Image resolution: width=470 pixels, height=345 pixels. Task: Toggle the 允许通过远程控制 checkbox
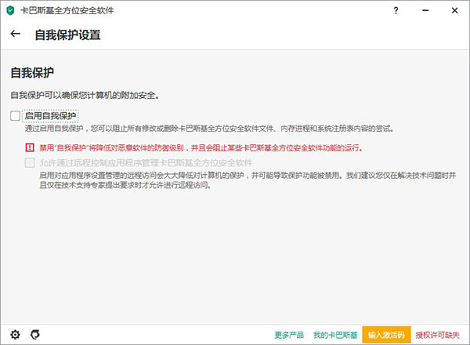[x=30, y=163]
